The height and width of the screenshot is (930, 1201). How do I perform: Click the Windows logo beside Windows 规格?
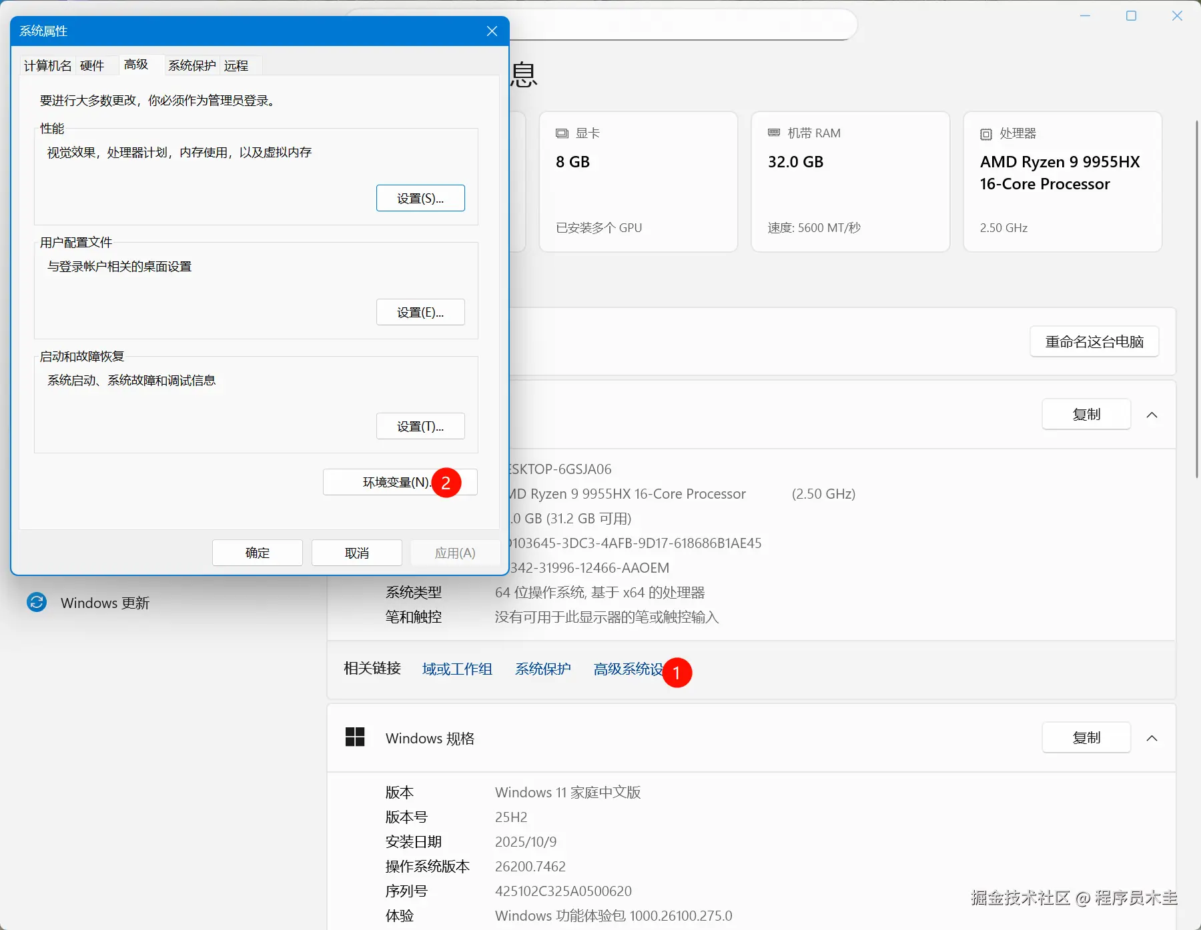[355, 737]
